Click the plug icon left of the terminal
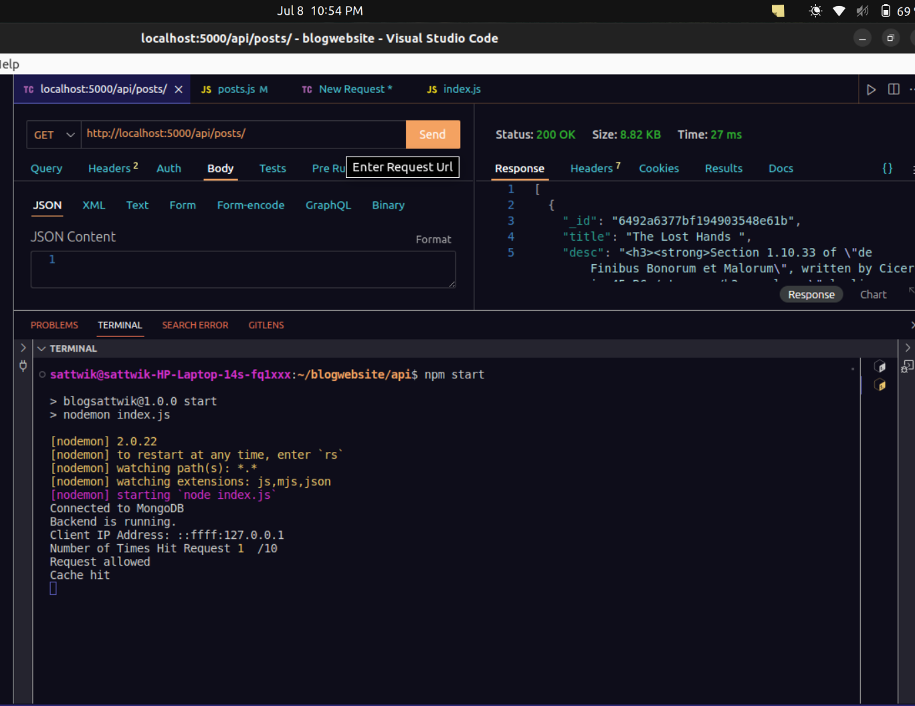915x706 pixels. (23, 366)
